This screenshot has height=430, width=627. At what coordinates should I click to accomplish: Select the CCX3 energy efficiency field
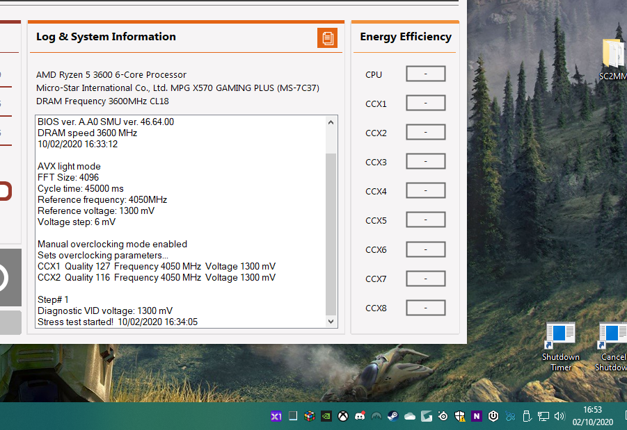click(425, 161)
